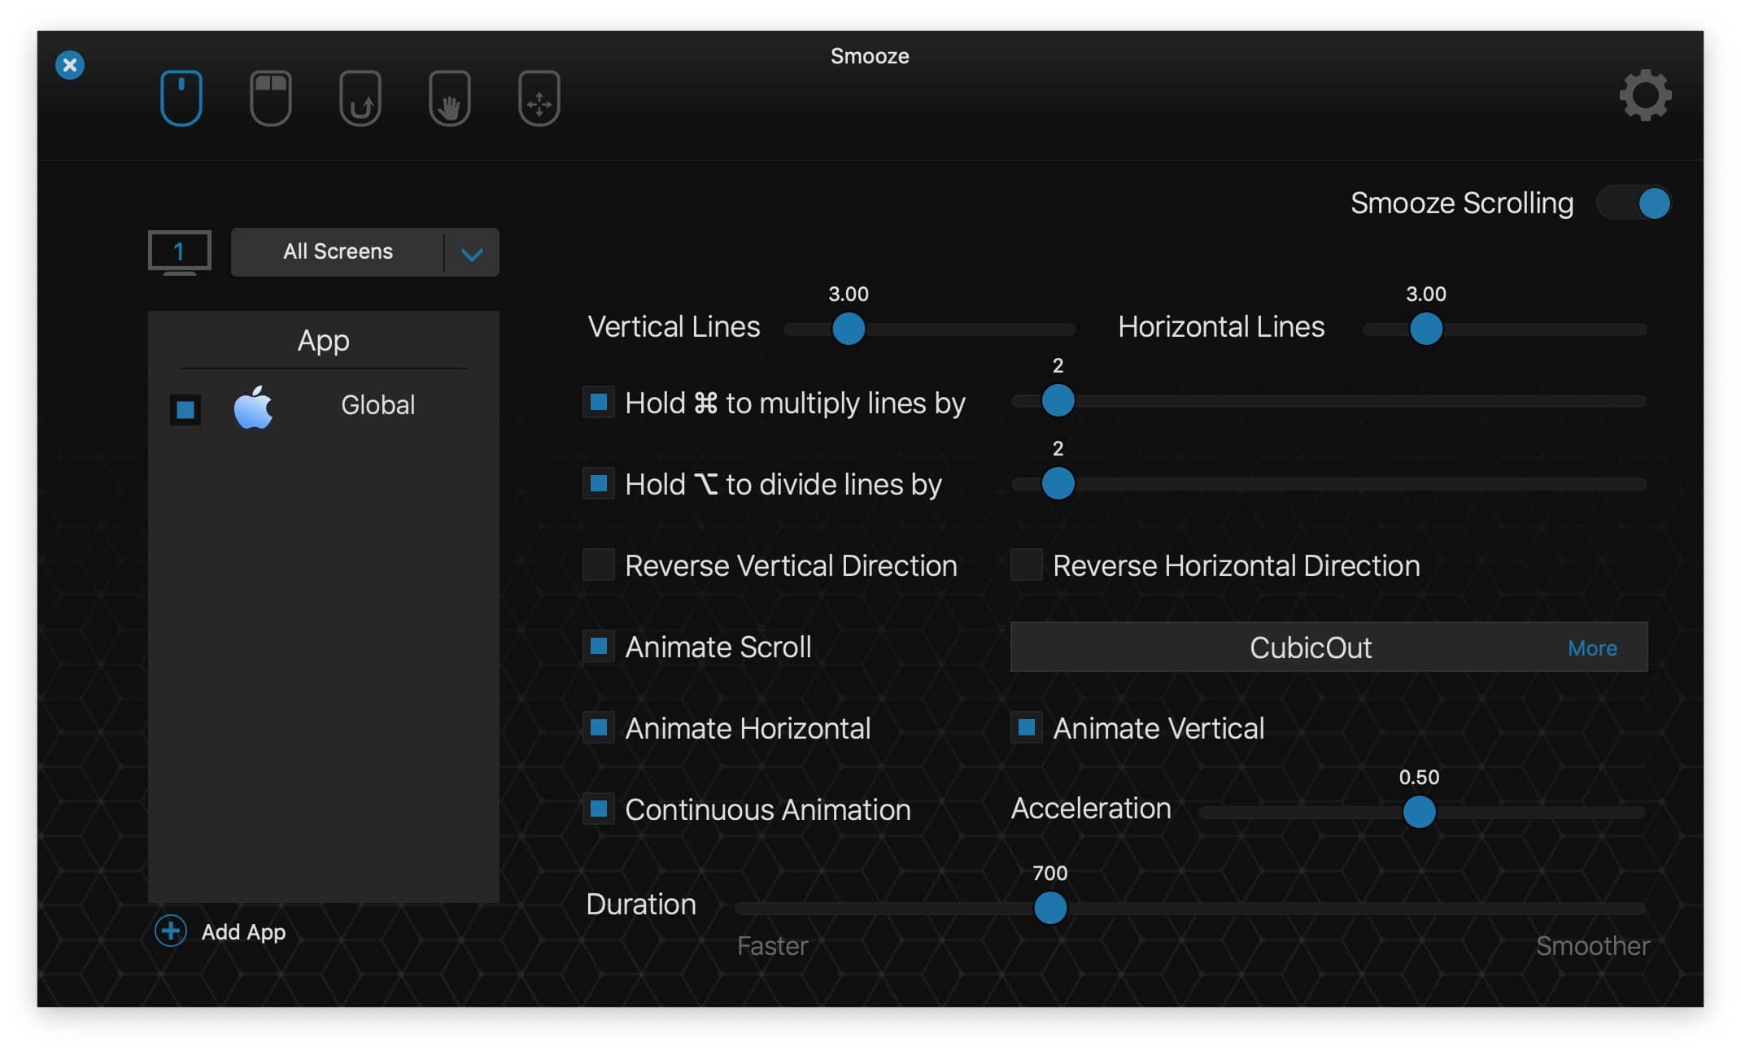
Task: Click the Acceleration slider handle
Action: (x=1420, y=812)
